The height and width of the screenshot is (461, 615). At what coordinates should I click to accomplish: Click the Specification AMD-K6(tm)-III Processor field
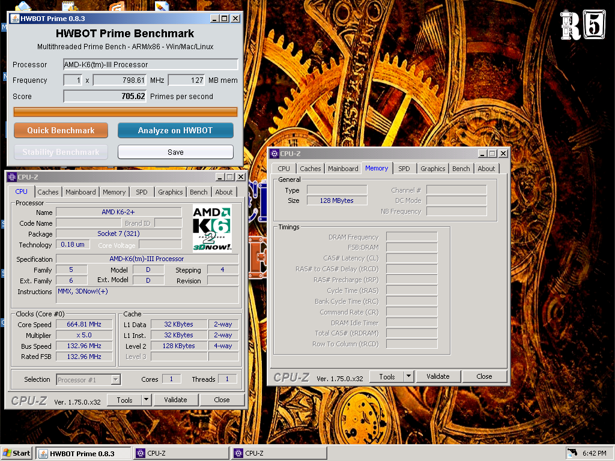click(147, 259)
